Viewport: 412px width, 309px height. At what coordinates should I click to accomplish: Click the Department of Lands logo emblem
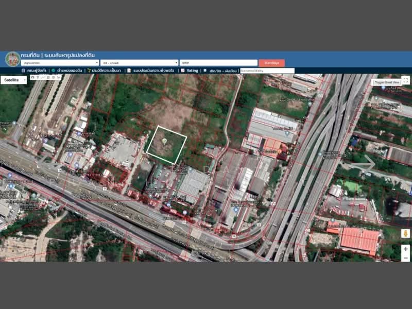[12, 59]
